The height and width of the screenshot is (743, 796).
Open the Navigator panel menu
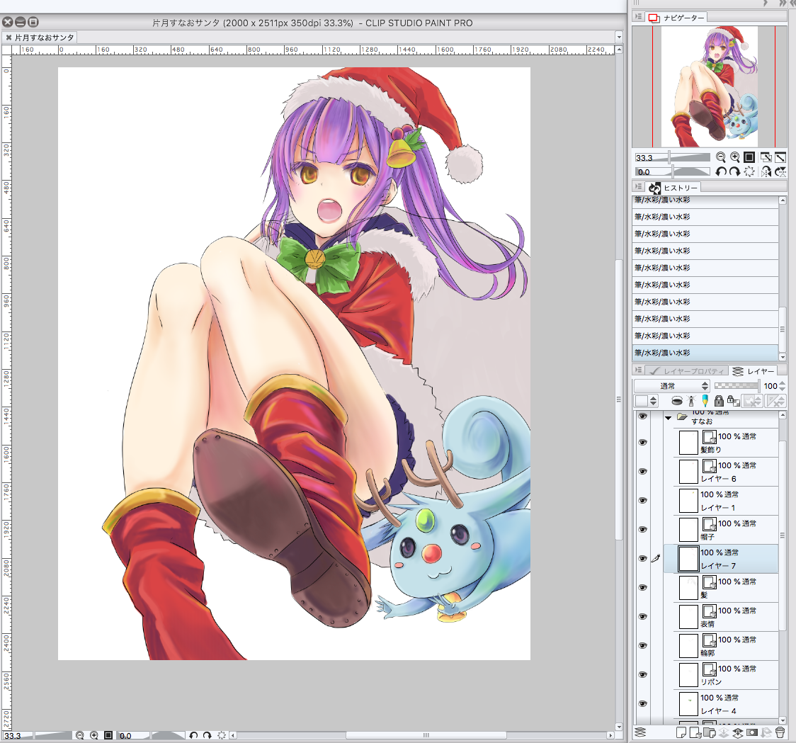(x=638, y=17)
